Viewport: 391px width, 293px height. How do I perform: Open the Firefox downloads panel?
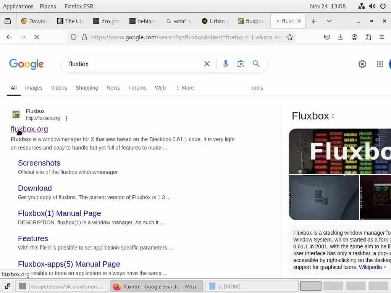coord(340,37)
